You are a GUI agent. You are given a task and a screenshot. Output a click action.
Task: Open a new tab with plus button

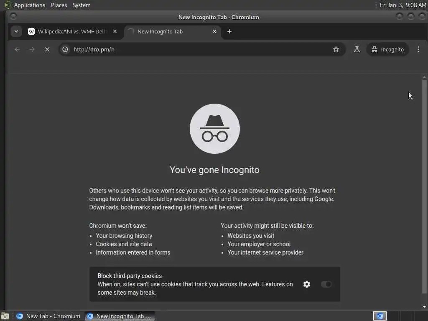tap(229, 31)
